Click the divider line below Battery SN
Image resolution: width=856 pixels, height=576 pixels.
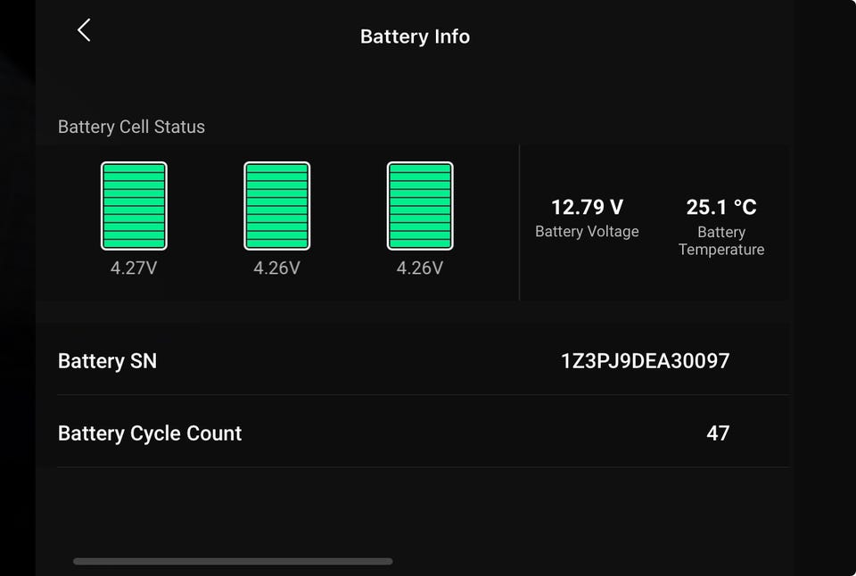(423, 395)
